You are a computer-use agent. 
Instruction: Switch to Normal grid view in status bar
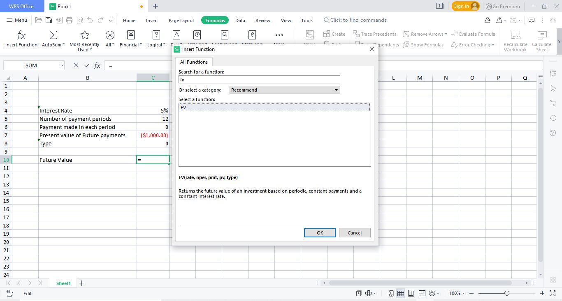pyautogui.click(x=400, y=293)
